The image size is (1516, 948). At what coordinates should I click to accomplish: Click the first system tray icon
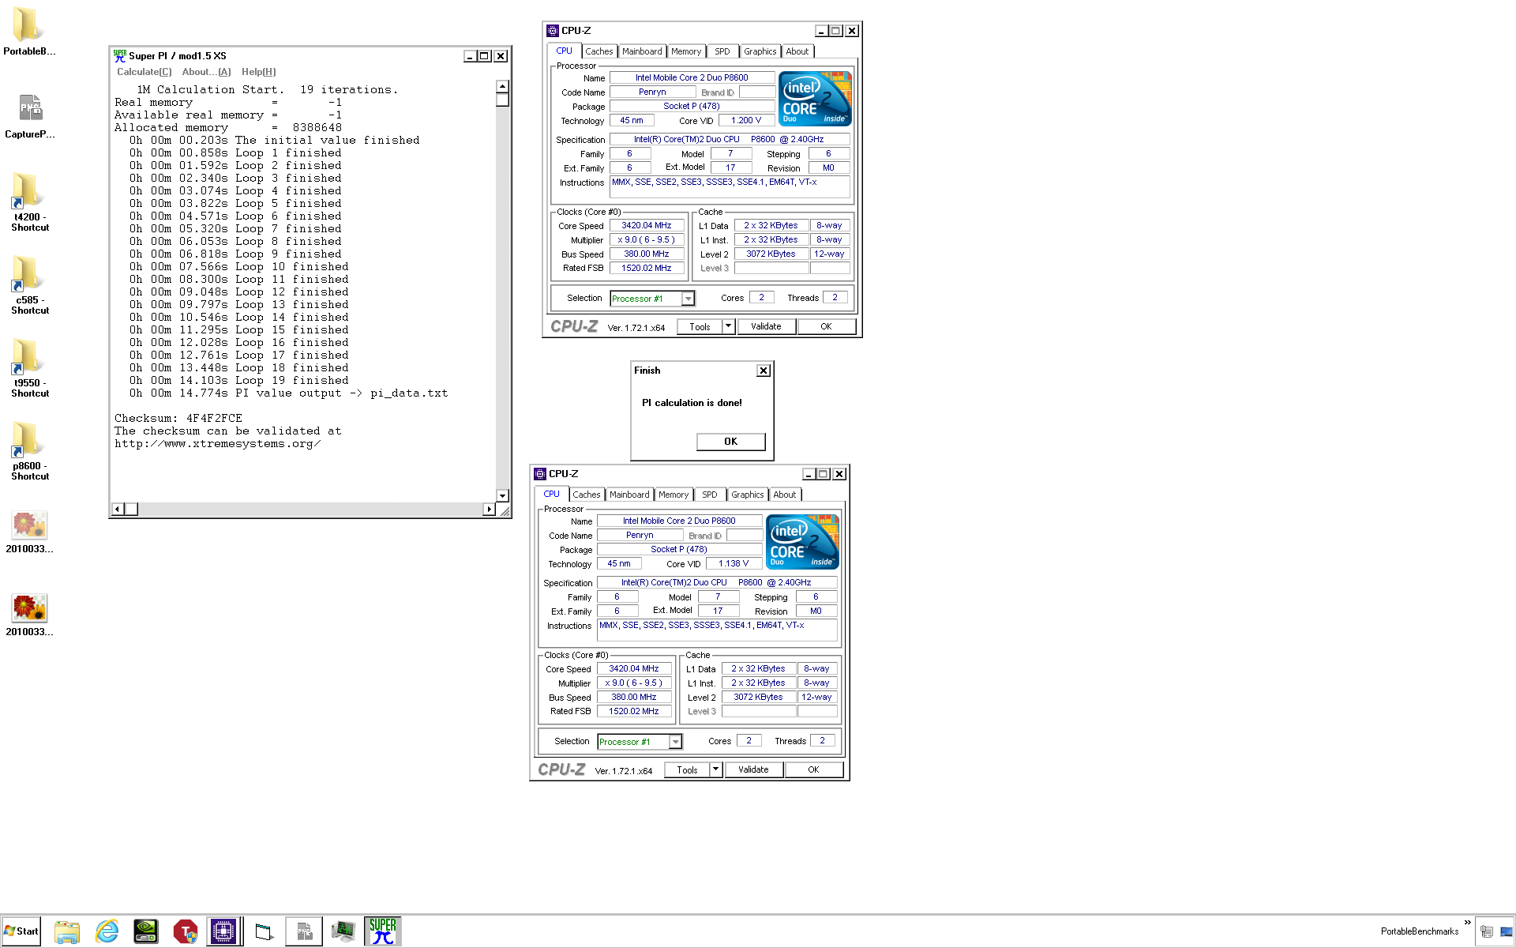tap(1487, 931)
